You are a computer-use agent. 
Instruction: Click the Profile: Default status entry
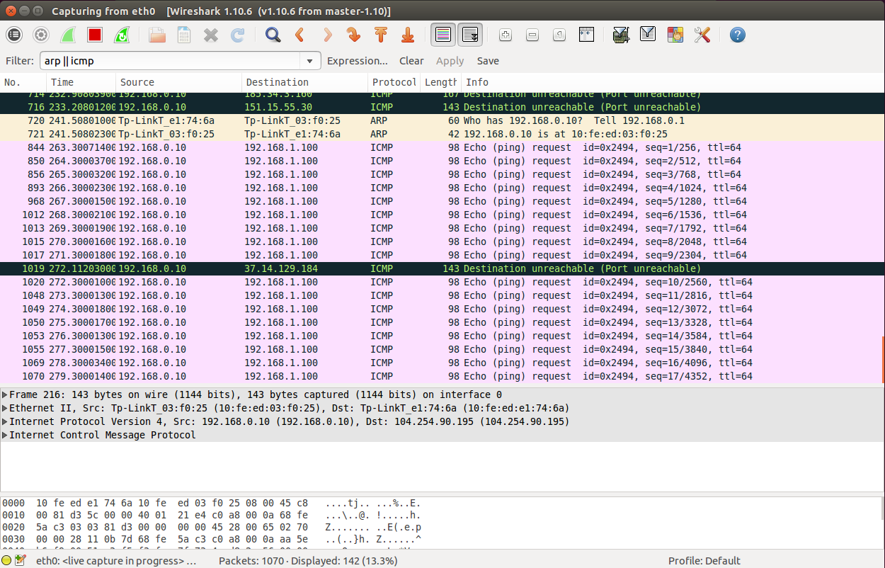pos(704,561)
